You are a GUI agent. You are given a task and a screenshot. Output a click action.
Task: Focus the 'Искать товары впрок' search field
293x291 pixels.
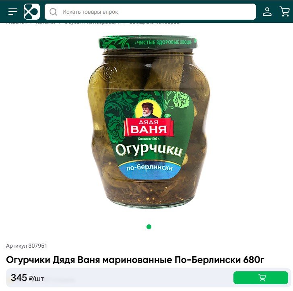[150, 12]
